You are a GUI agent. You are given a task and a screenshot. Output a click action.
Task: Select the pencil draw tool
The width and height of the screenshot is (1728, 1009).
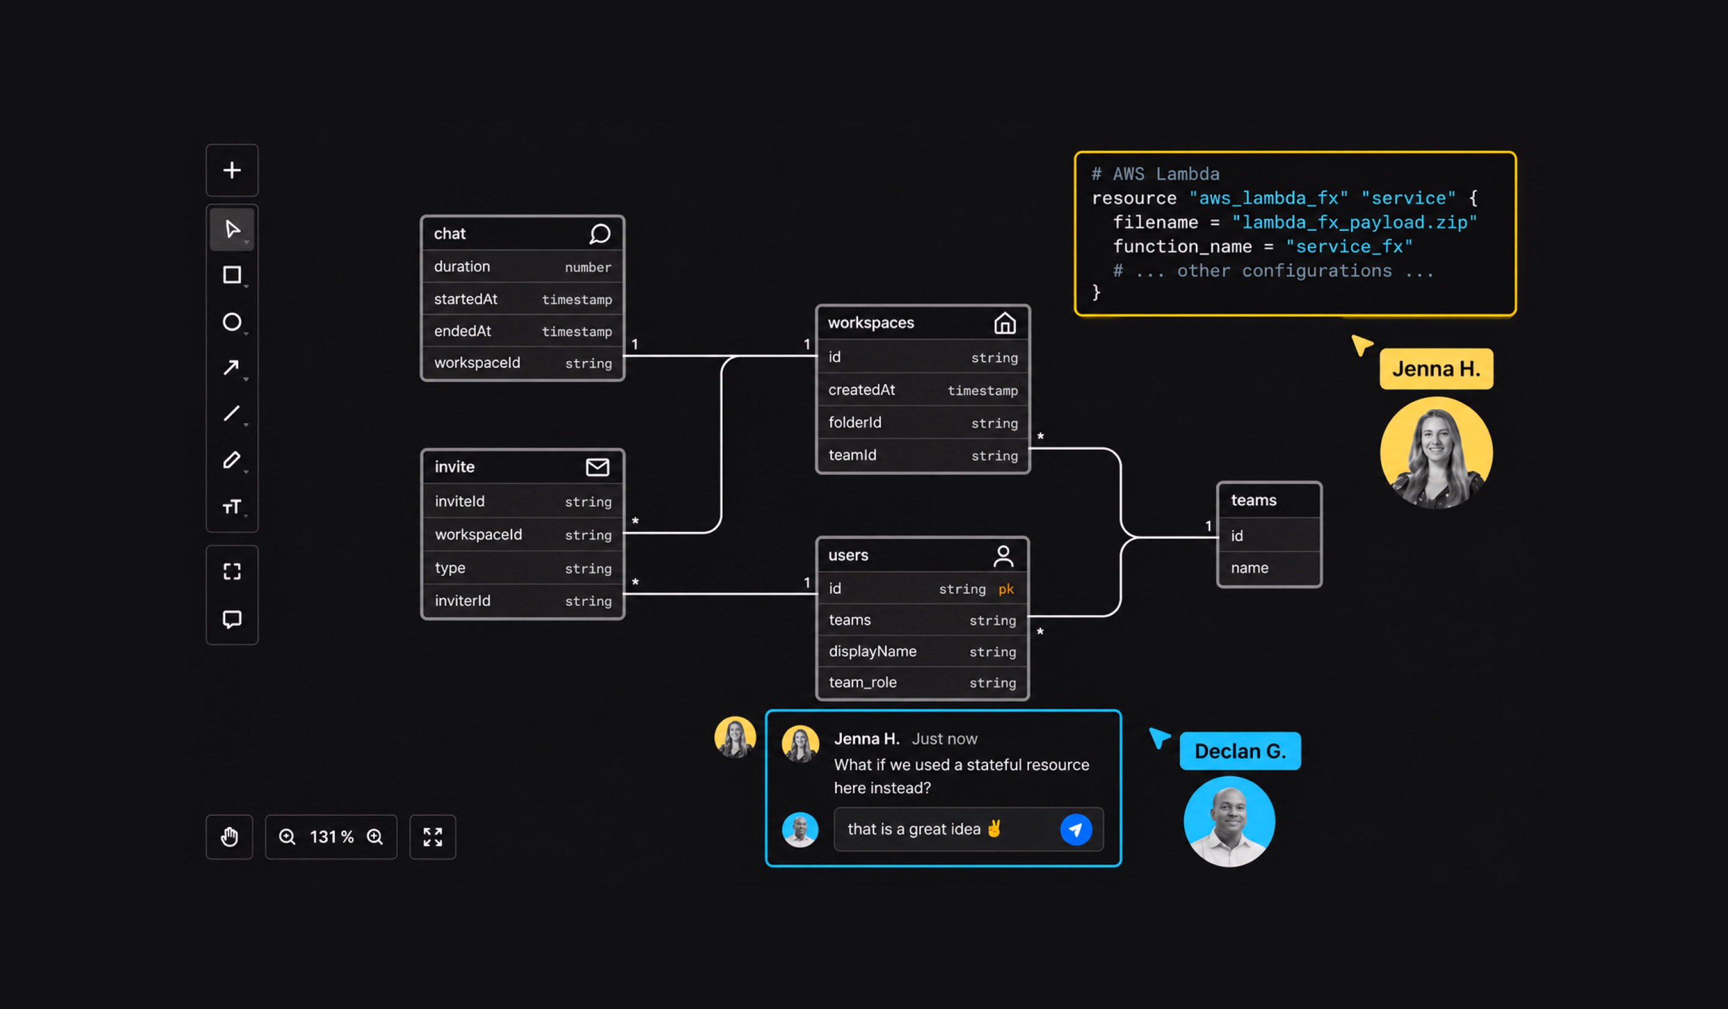(232, 460)
